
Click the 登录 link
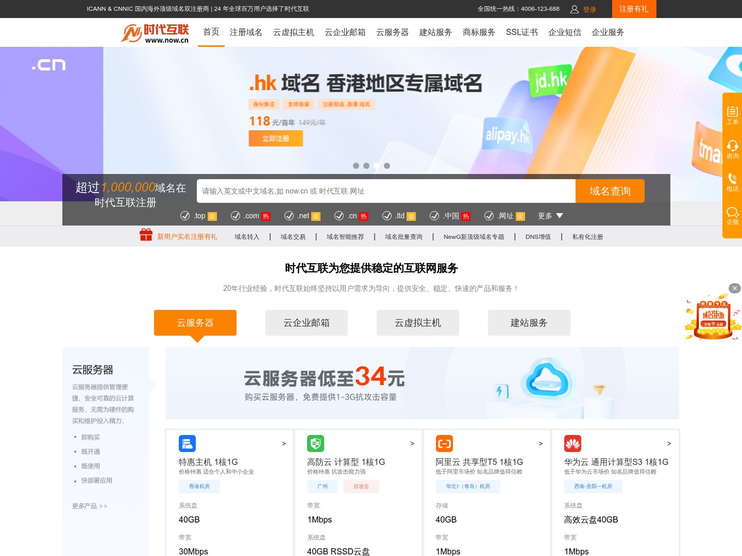coord(589,9)
